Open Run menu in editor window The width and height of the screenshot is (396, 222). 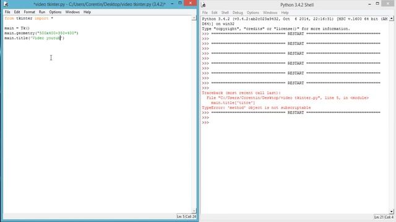click(x=42, y=12)
